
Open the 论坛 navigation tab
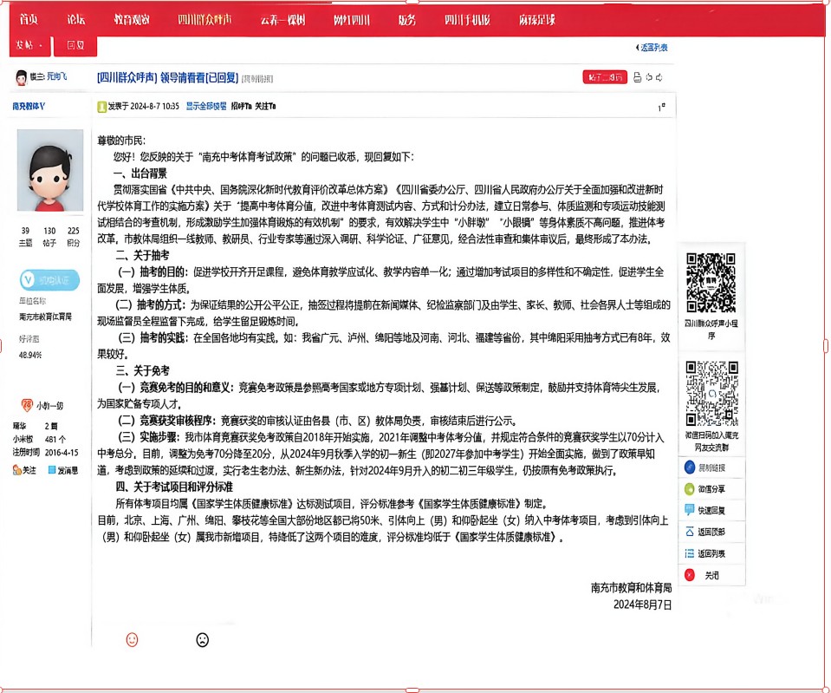pyautogui.click(x=76, y=20)
